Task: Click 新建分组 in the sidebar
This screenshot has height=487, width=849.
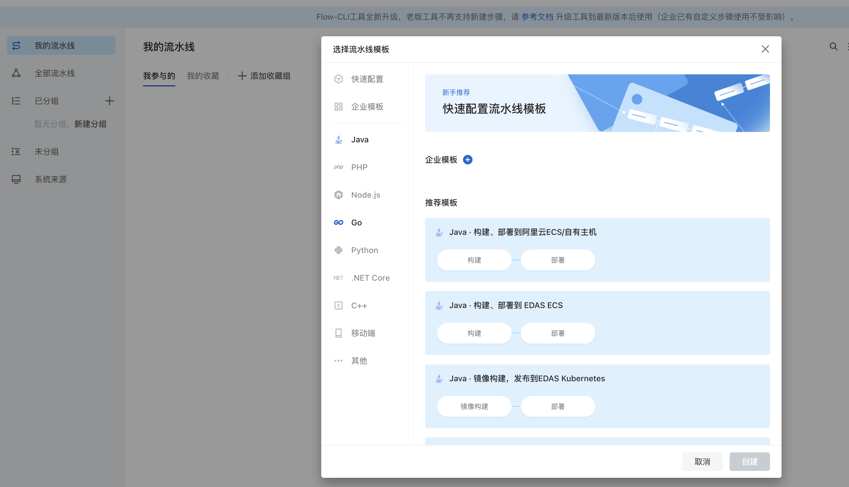Action: point(90,124)
